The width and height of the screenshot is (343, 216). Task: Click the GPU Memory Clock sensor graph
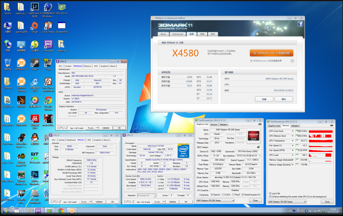[321, 136]
